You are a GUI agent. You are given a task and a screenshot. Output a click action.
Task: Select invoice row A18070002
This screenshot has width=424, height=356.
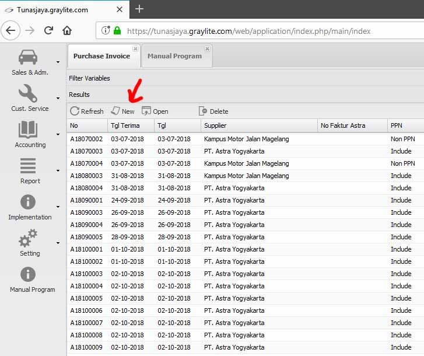coord(86,139)
